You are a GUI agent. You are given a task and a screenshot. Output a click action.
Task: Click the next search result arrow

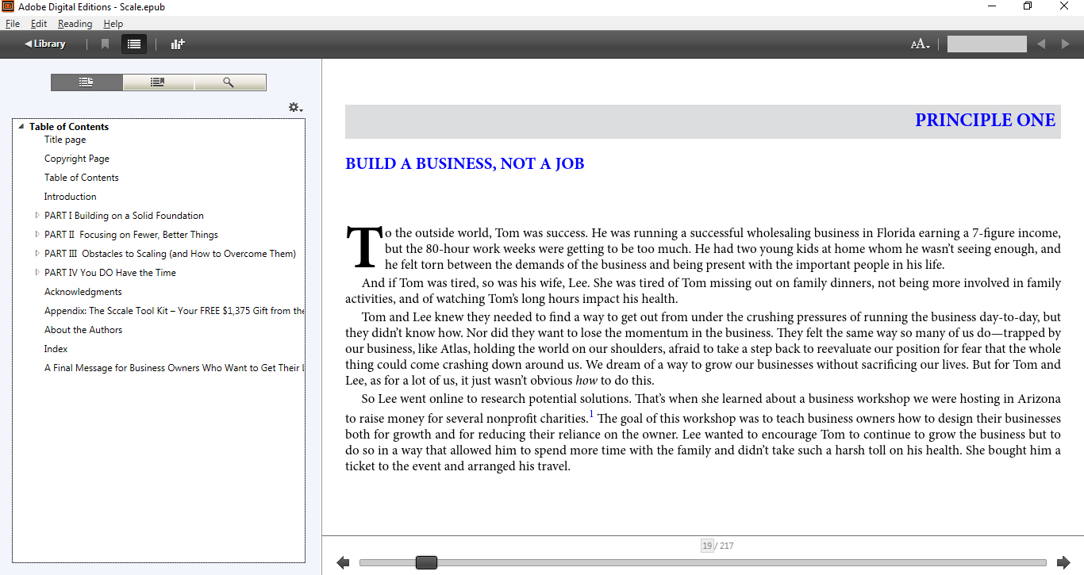[1065, 44]
